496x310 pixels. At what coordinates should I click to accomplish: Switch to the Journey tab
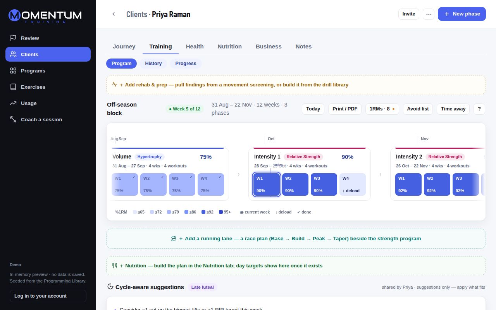124,46
